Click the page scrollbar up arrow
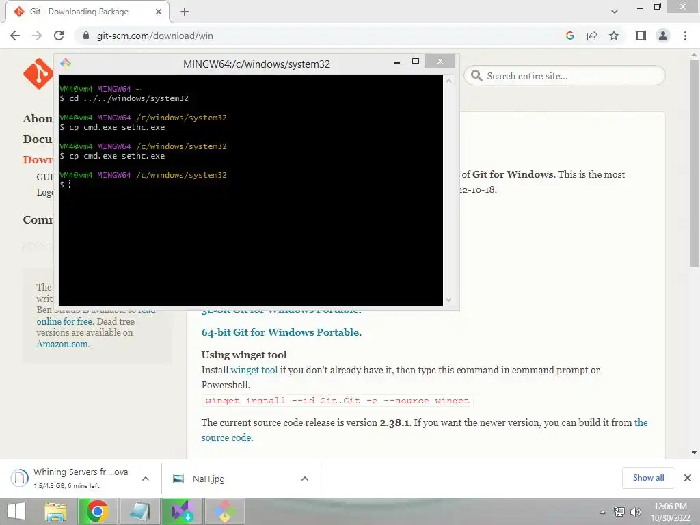Screen dimensions: 700x525 click(x=694, y=54)
